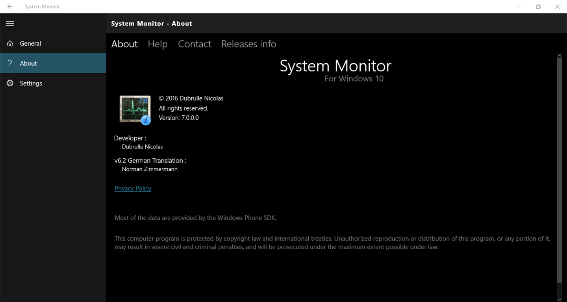Viewport: 567px width, 302px height.
Task: Click the "System Monitor" large title
Action: click(x=335, y=66)
